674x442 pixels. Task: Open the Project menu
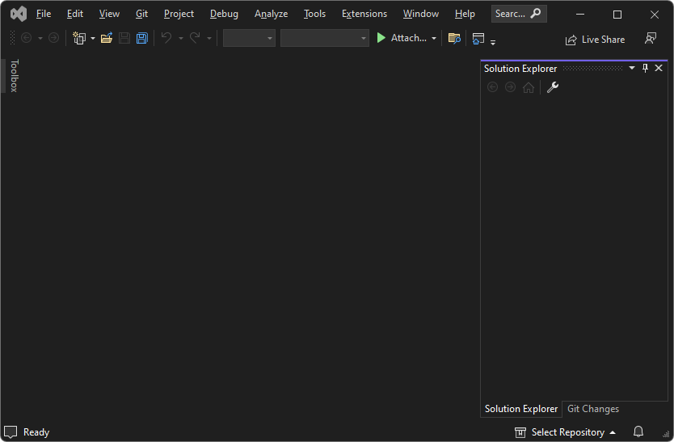click(x=179, y=14)
